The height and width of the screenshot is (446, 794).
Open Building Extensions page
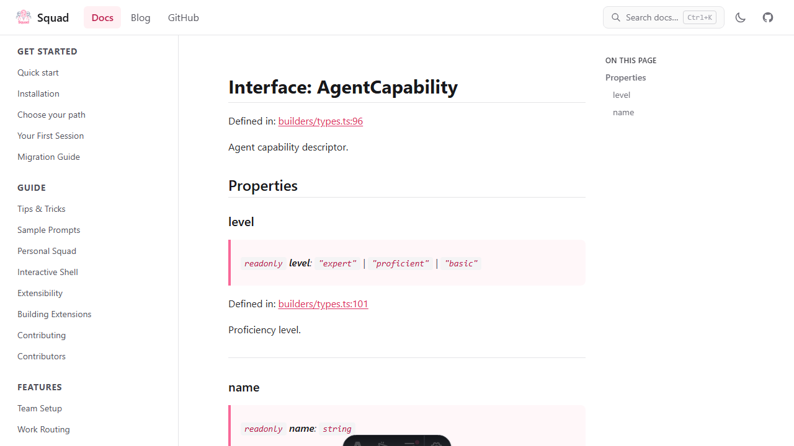point(54,314)
